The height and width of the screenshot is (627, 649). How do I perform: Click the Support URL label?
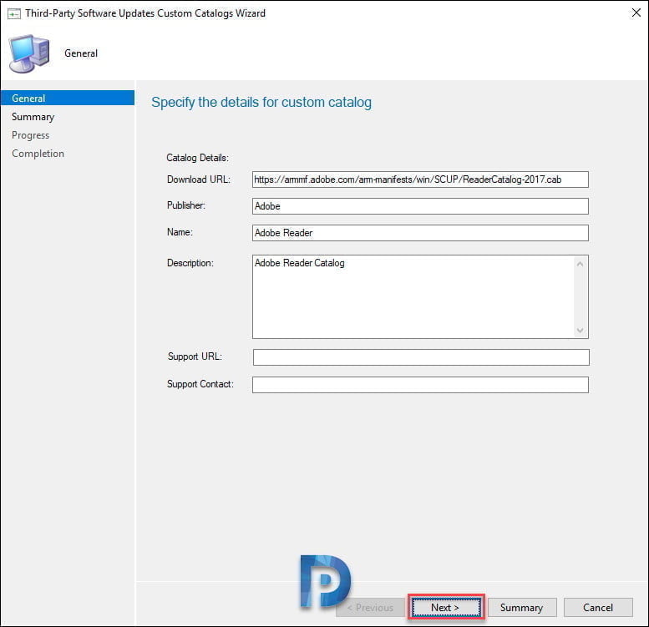point(195,356)
